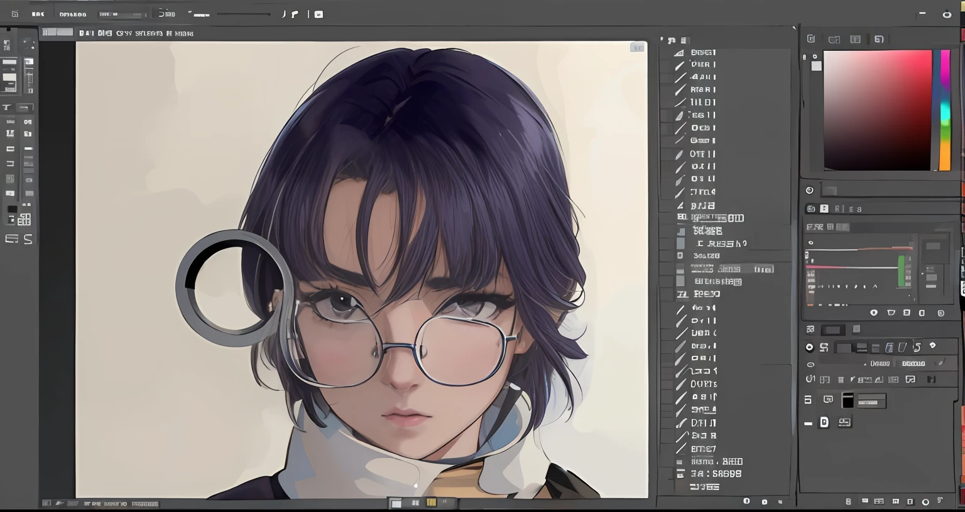Click the circular icon below the color picker
This screenshot has height=512, width=965.
point(810,190)
